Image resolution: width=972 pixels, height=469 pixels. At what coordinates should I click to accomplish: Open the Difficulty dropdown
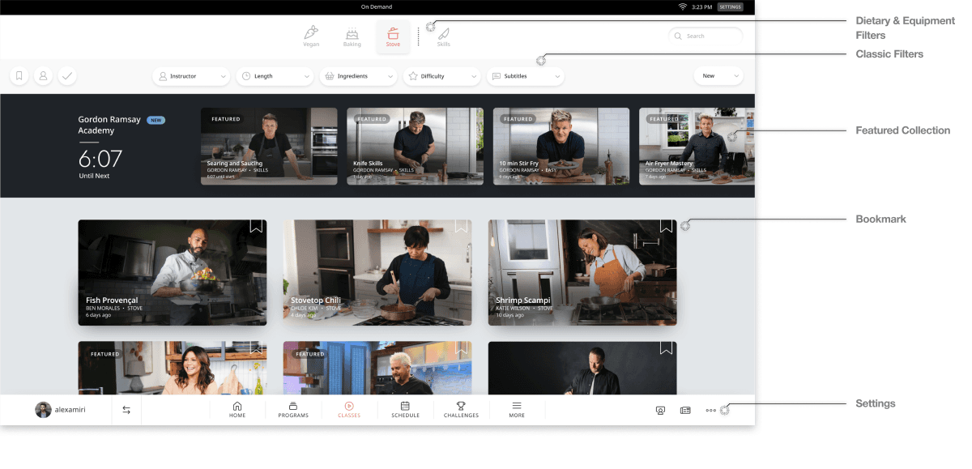442,76
